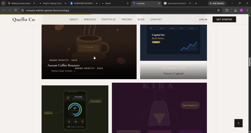The image size is (251, 133).
Task: Click the LOG IN button
Action: [203, 19]
